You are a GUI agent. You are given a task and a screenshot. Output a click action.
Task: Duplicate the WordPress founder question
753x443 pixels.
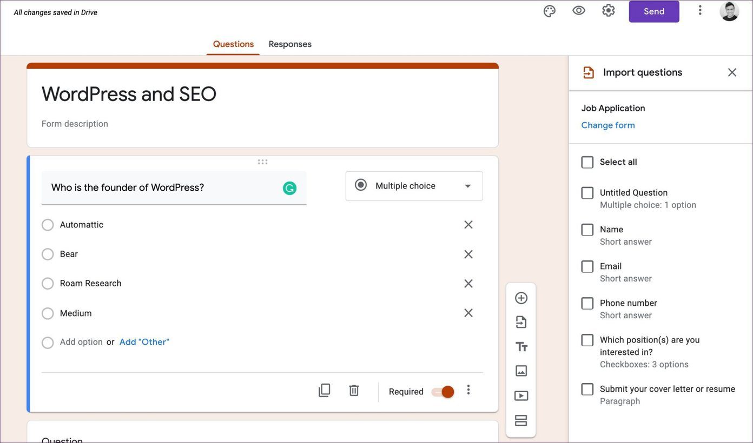point(324,391)
